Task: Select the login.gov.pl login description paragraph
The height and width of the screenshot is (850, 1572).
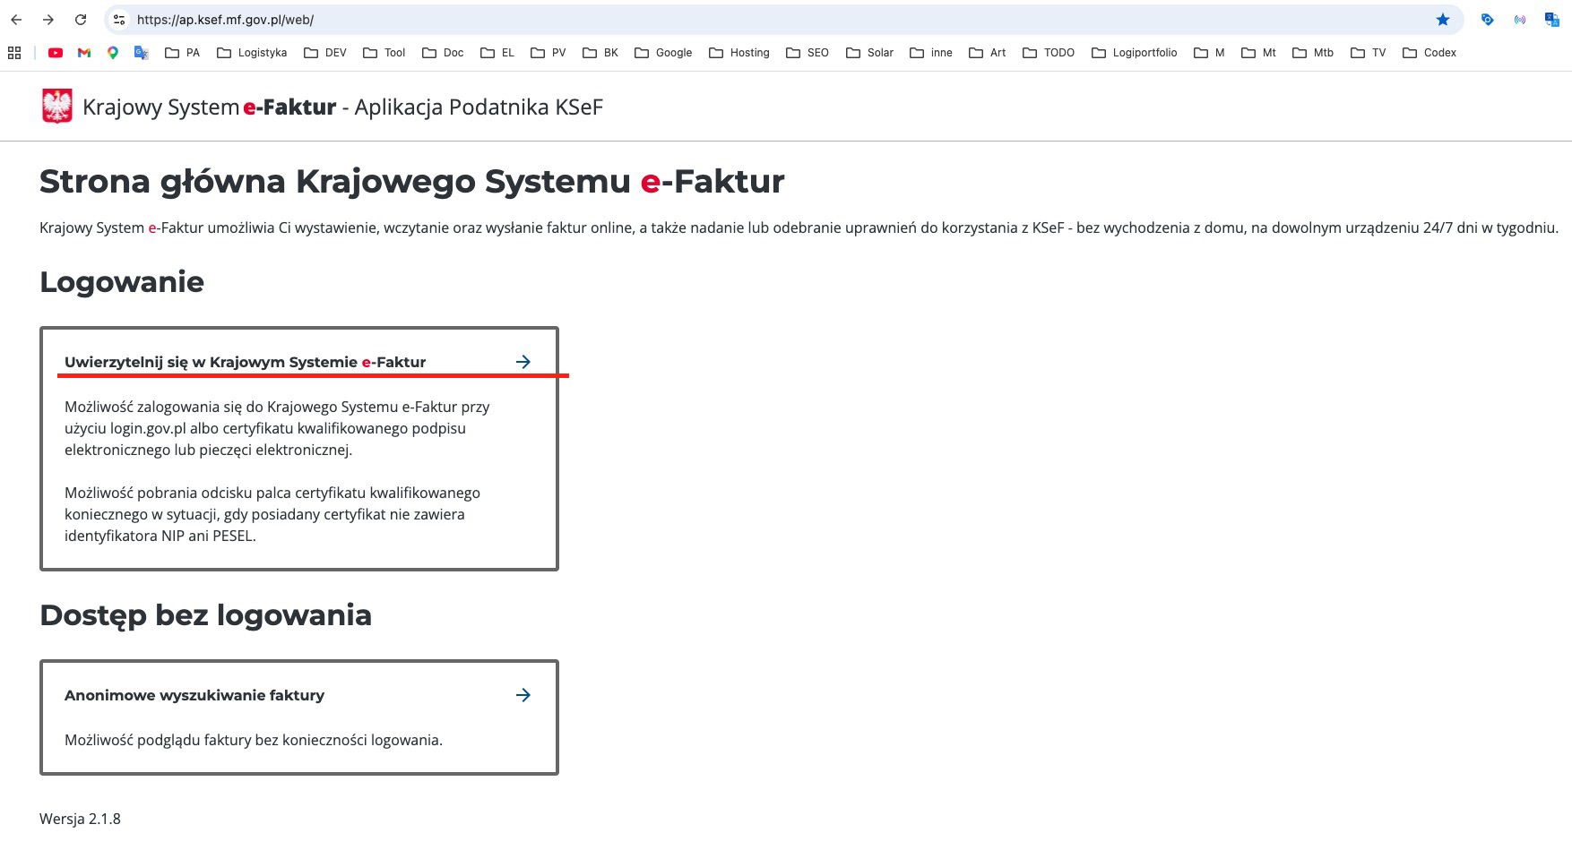Action: (x=277, y=428)
